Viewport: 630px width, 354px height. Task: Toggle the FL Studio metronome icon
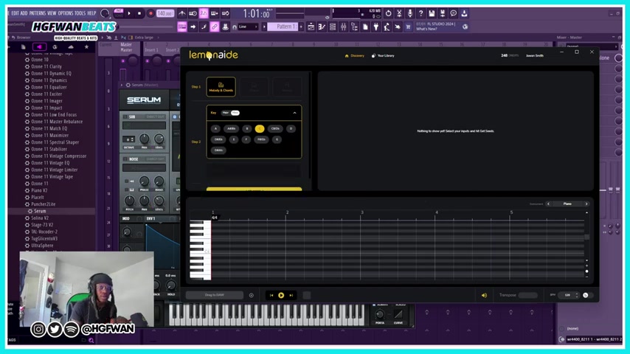(182, 13)
